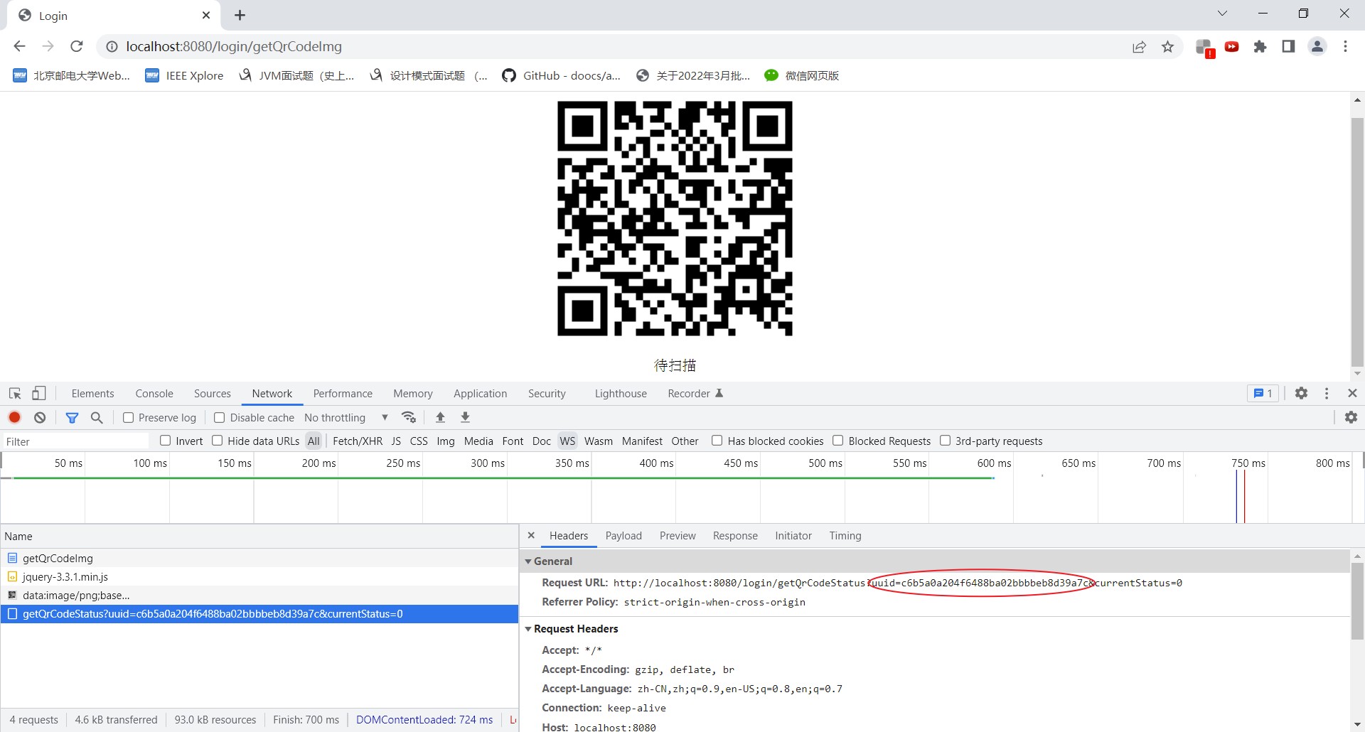Open the No throttling dropdown
The width and height of the screenshot is (1365, 732).
pyautogui.click(x=346, y=418)
